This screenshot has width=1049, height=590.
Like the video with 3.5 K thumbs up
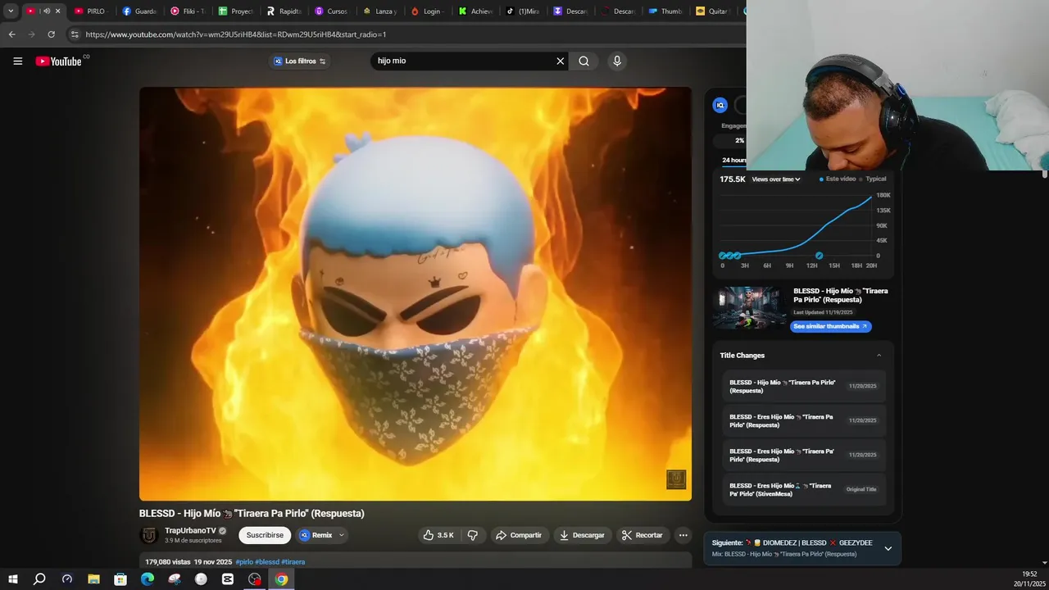point(438,535)
